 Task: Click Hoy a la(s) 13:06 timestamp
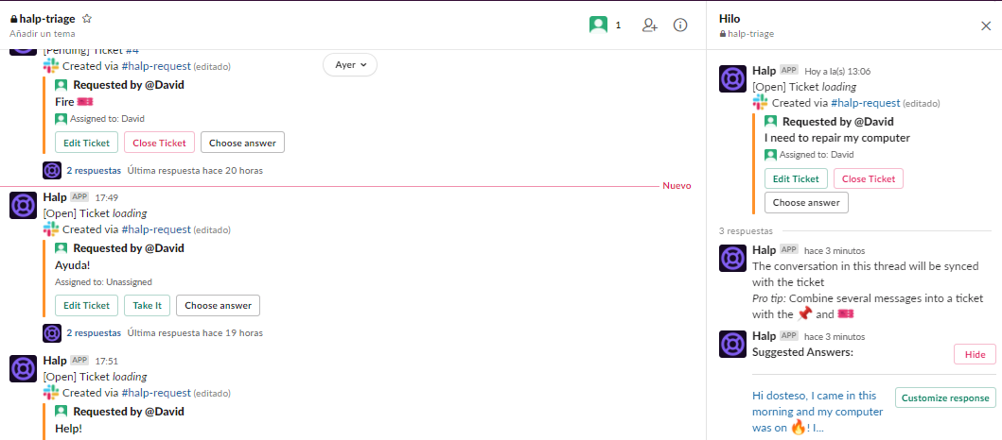point(837,72)
